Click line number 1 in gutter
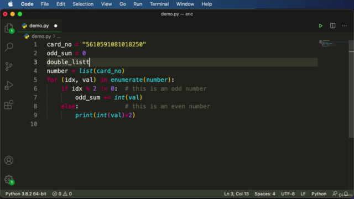Screen dimensions: 354x199 [x=35, y=44]
